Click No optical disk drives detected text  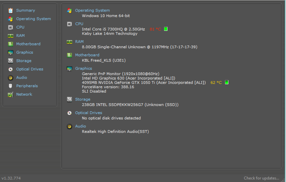tap(111, 118)
